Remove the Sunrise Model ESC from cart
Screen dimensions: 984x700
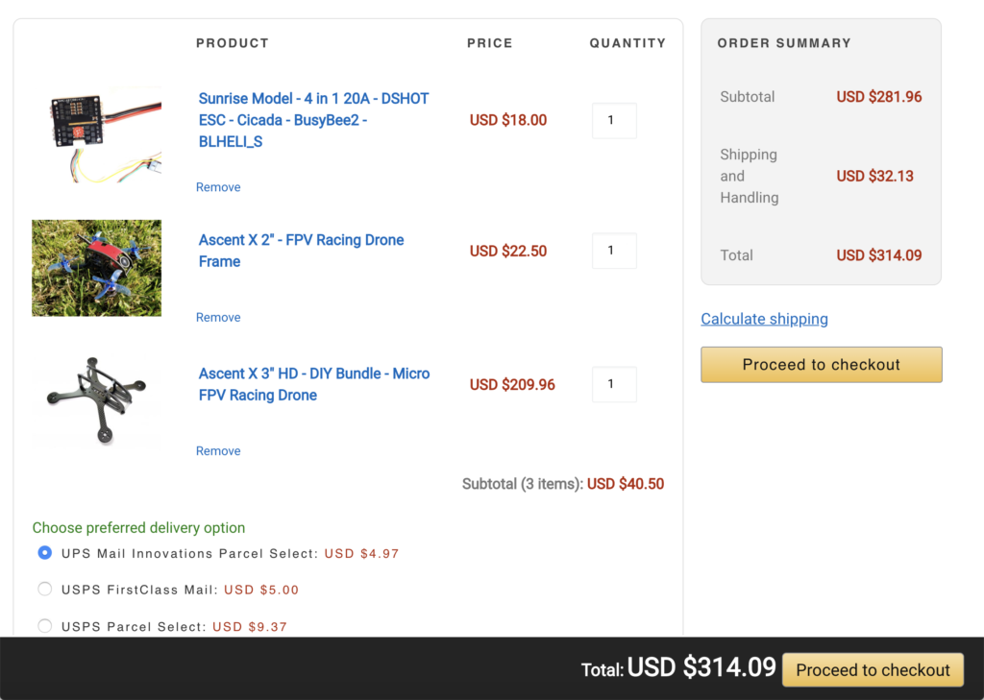[x=218, y=187]
